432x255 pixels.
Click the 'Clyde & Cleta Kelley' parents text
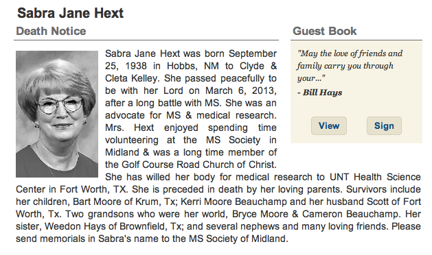click(191, 72)
